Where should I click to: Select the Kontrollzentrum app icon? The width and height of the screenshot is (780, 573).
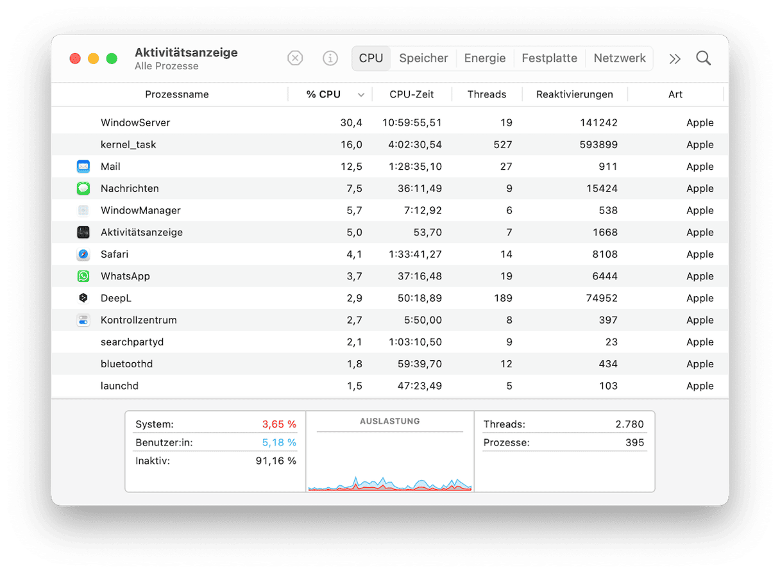point(83,320)
